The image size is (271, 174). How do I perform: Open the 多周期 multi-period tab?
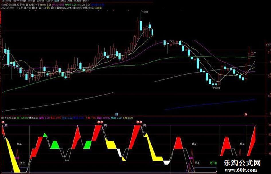click(77, 1)
